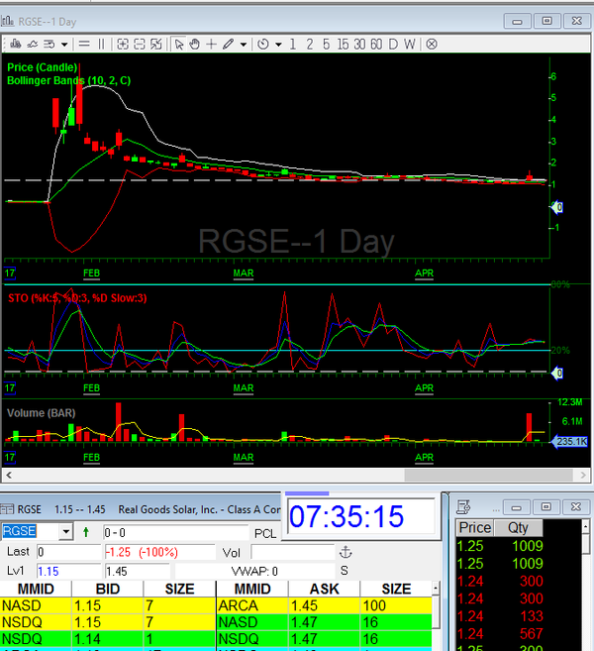Click the BID column header
Screen dimensions: 594x651
(108, 590)
